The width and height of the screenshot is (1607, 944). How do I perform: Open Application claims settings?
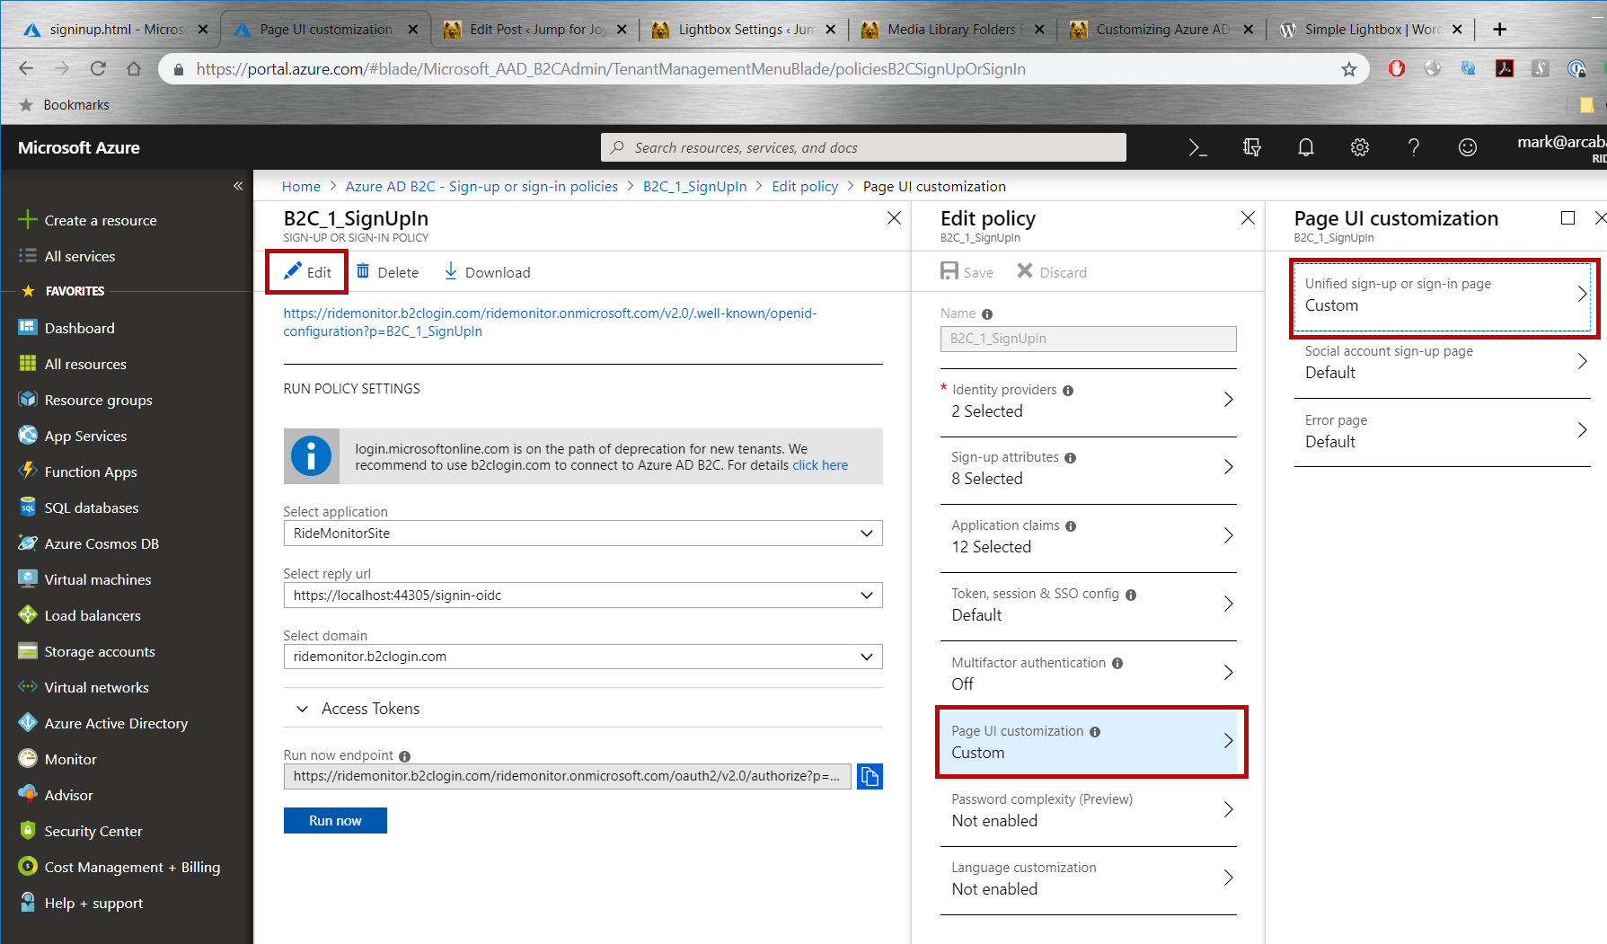point(1089,536)
